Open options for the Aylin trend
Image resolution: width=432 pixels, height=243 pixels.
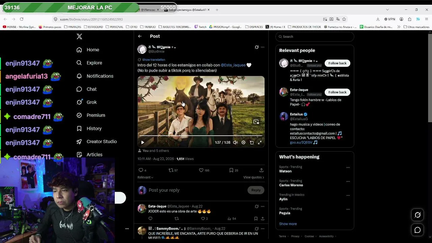click(348, 195)
